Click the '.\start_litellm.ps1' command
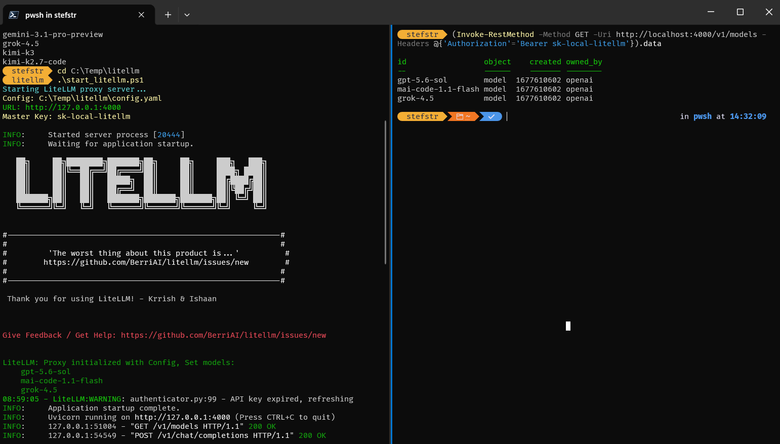This screenshot has height=444, width=780. (x=100, y=80)
